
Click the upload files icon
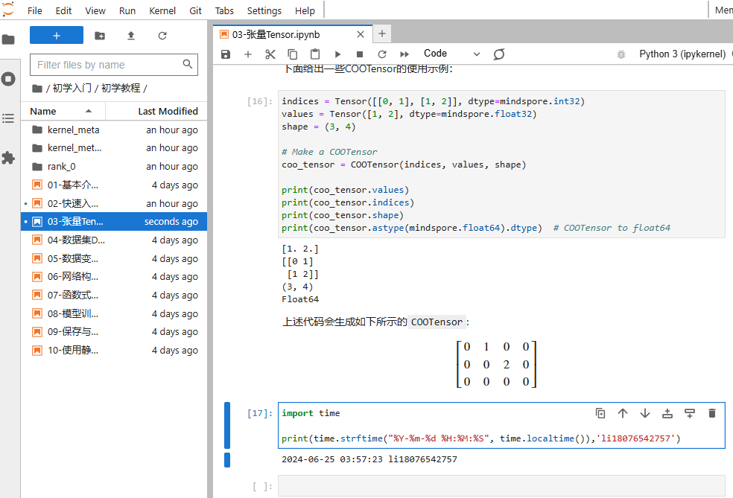(x=131, y=36)
